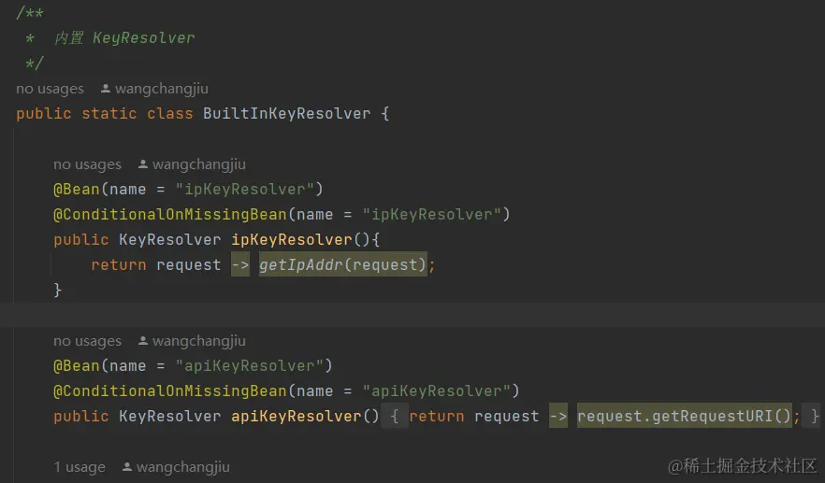Click the 'public' keyword before static class
825x483 pixels.
coord(44,114)
